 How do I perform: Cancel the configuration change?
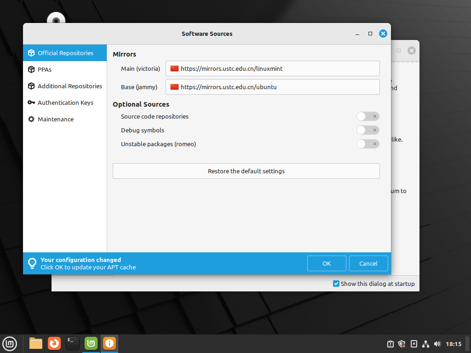tap(368, 263)
